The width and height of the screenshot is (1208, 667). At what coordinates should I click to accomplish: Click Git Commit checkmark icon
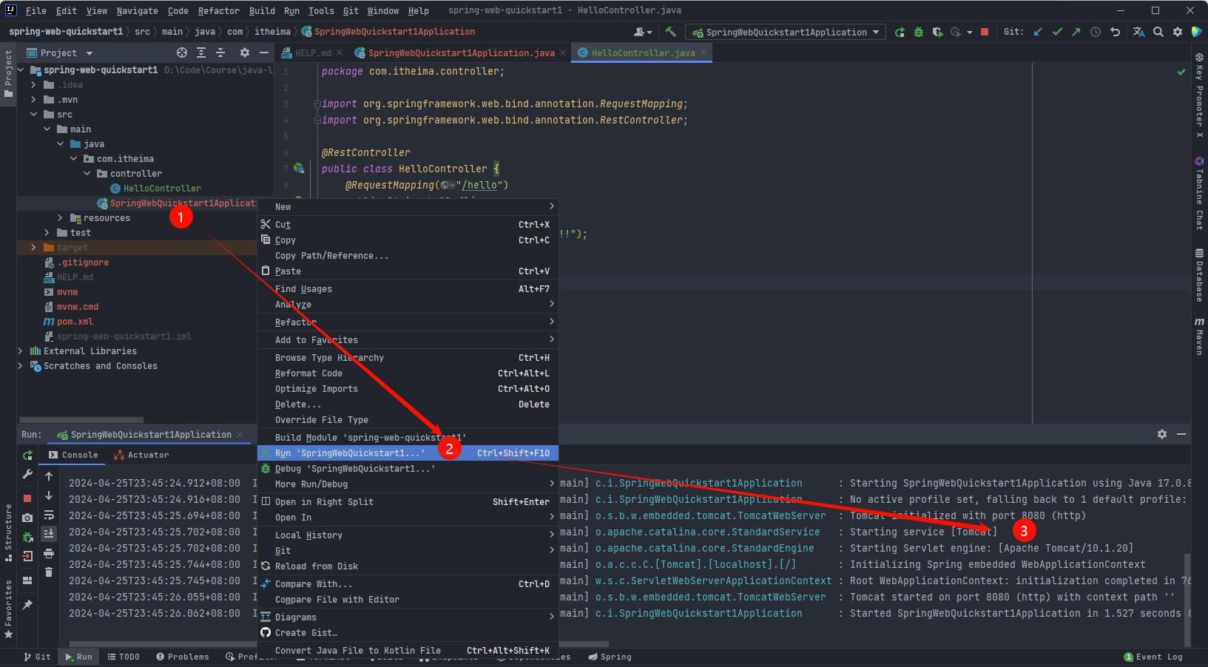1057,32
